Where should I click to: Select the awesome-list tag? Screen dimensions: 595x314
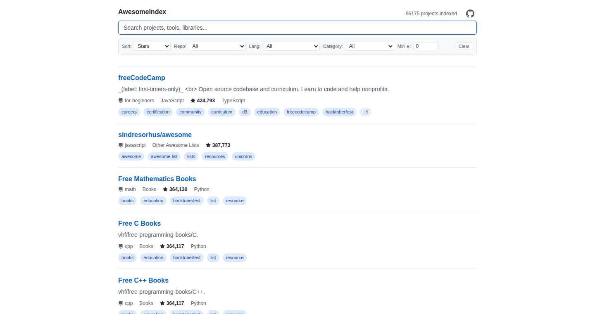click(164, 156)
